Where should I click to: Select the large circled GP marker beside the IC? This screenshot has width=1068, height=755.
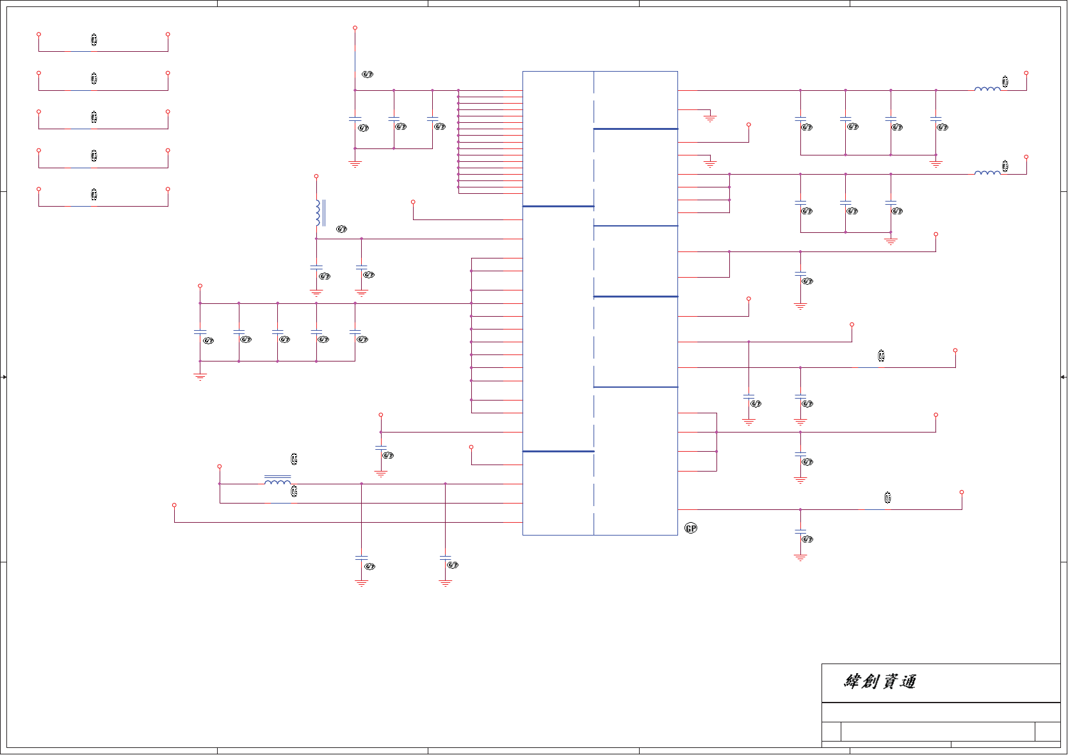coord(691,528)
